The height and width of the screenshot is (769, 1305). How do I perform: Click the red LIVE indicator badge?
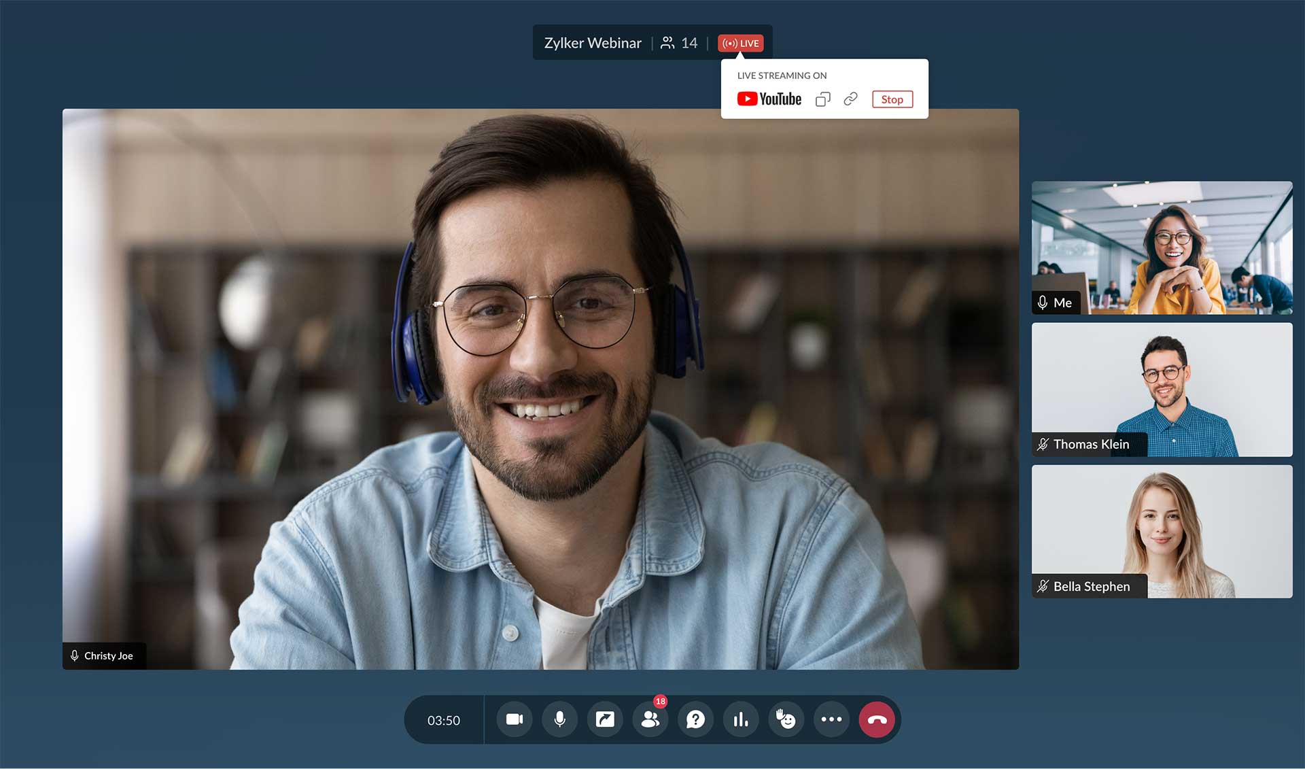pyautogui.click(x=741, y=43)
